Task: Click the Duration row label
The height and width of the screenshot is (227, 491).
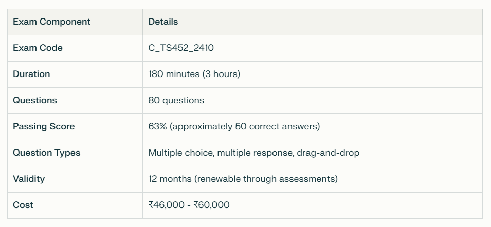Action: pos(31,74)
